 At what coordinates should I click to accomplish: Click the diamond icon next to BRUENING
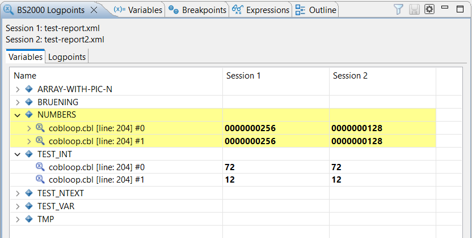(29, 102)
